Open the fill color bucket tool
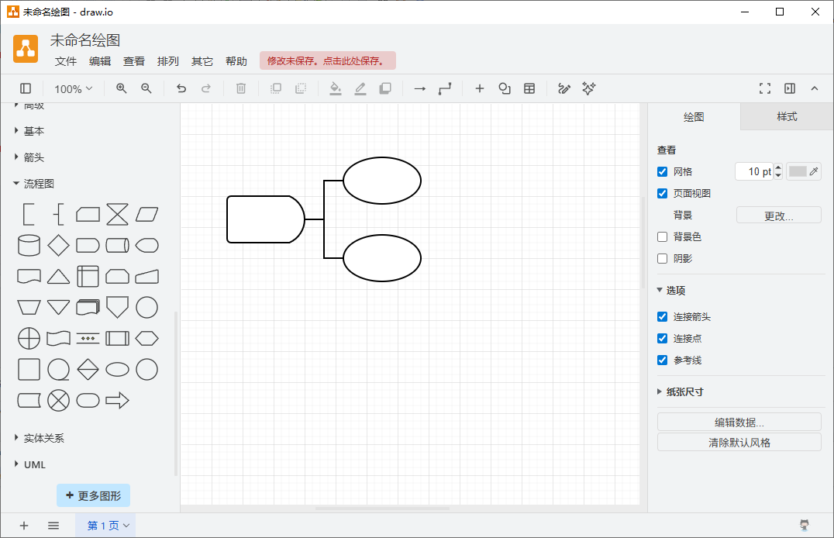This screenshot has width=834, height=538. pyautogui.click(x=335, y=88)
